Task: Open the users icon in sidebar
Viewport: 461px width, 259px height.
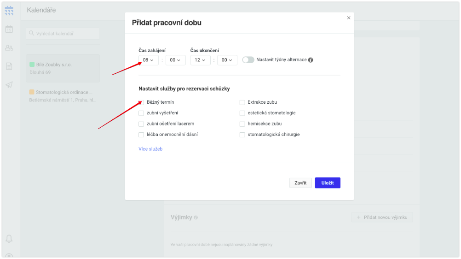Action: tap(9, 48)
